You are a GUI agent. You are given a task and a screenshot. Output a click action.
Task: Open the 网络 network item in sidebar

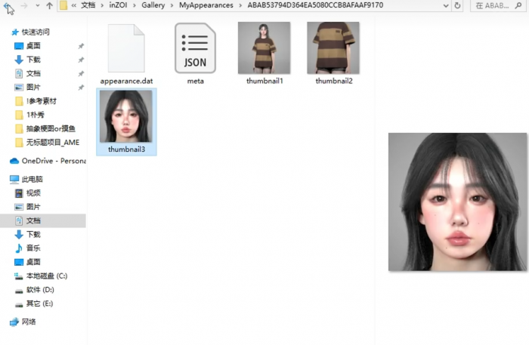pyautogui.click(x=29, y=322)
